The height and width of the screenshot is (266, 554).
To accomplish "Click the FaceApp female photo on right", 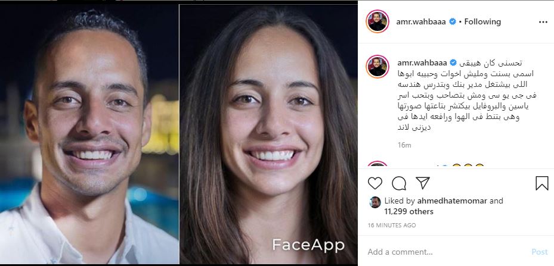I will (x=268, y=134).
